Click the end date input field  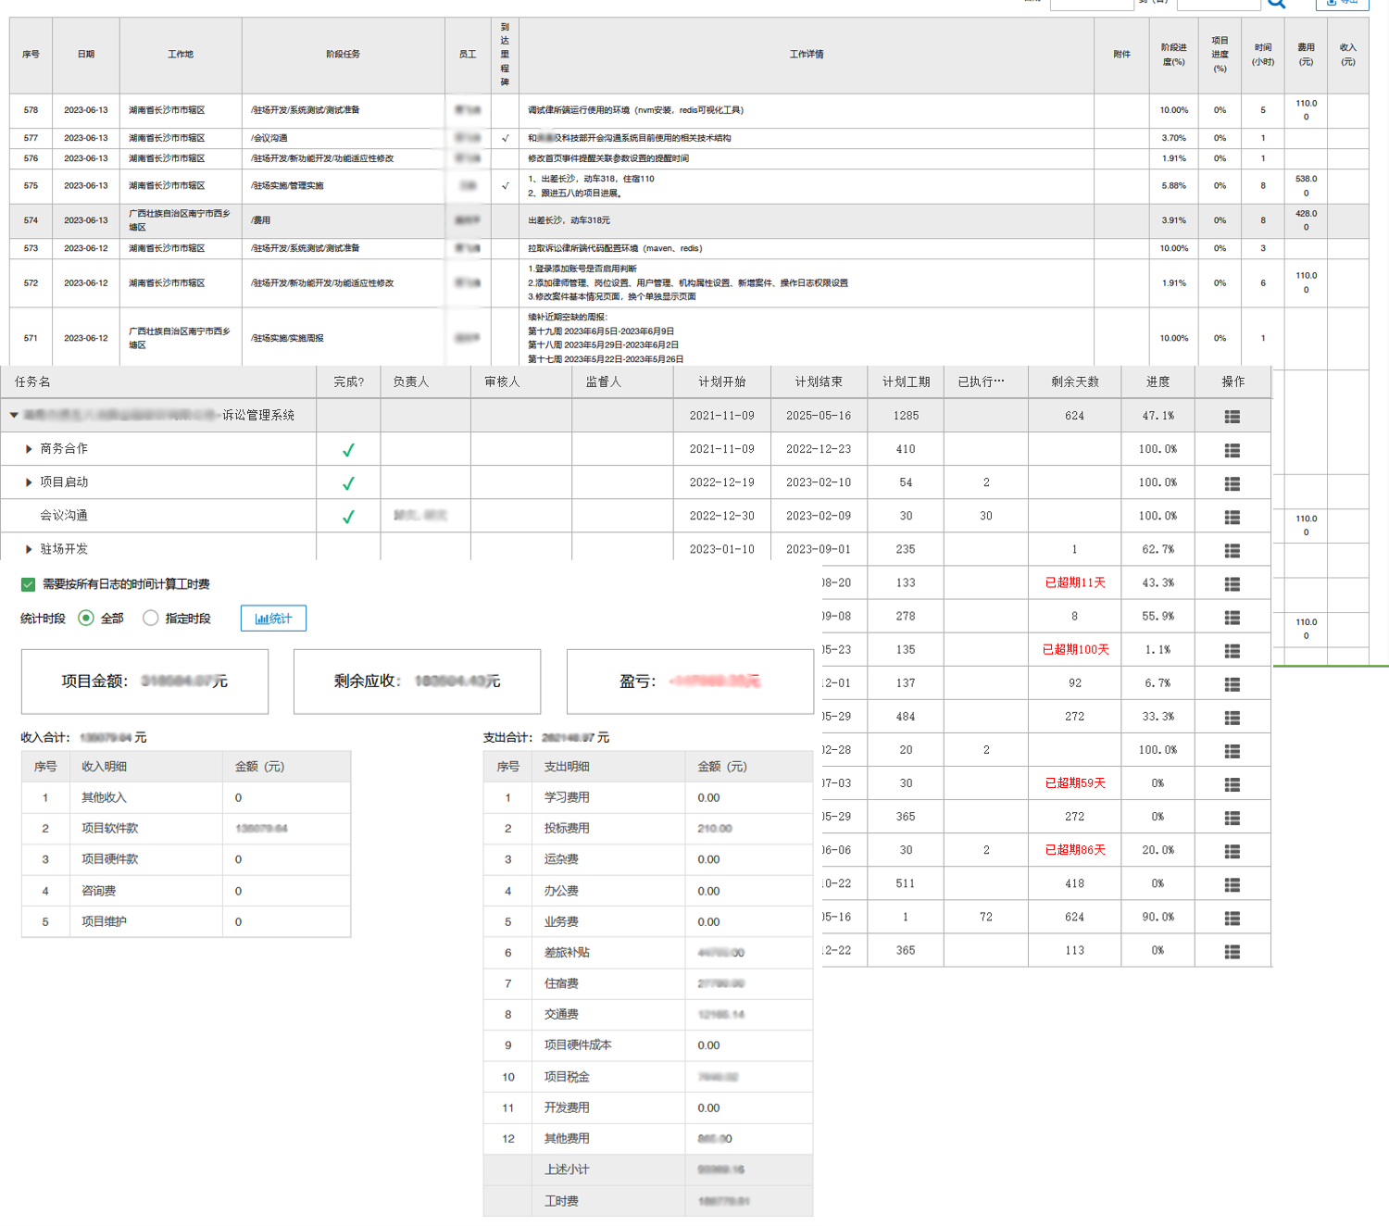1218,5
